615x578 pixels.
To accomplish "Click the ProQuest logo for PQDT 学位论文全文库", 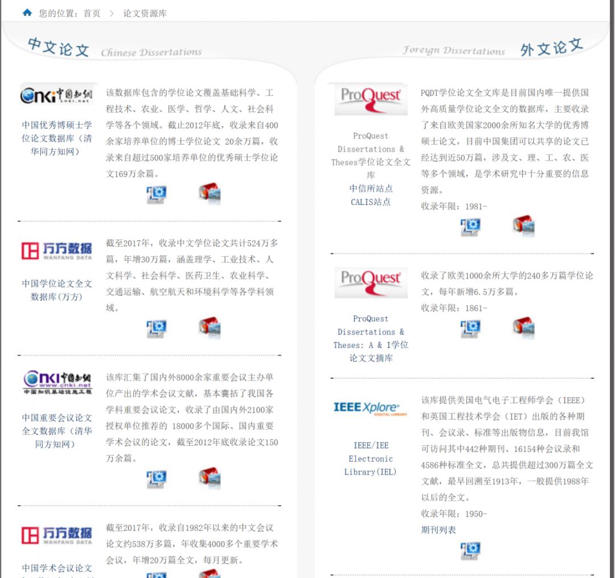I will pyautogui.click(x=371, y=99).
